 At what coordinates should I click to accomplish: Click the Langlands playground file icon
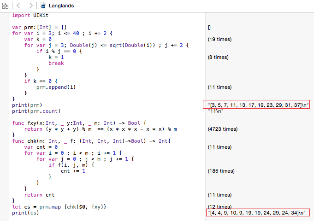click(x=43, y=6)
